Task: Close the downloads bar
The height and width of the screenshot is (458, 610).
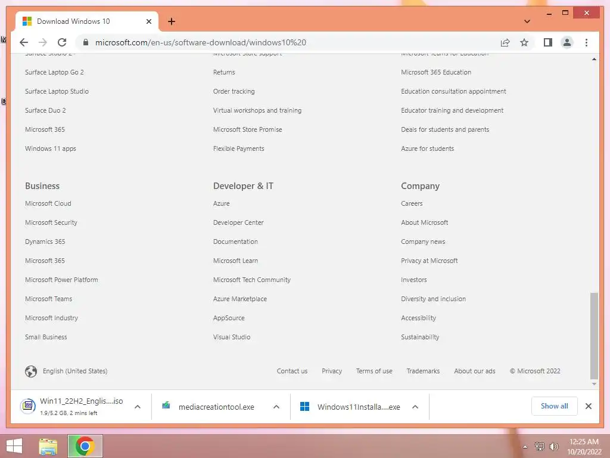Action: coord(588,406)
